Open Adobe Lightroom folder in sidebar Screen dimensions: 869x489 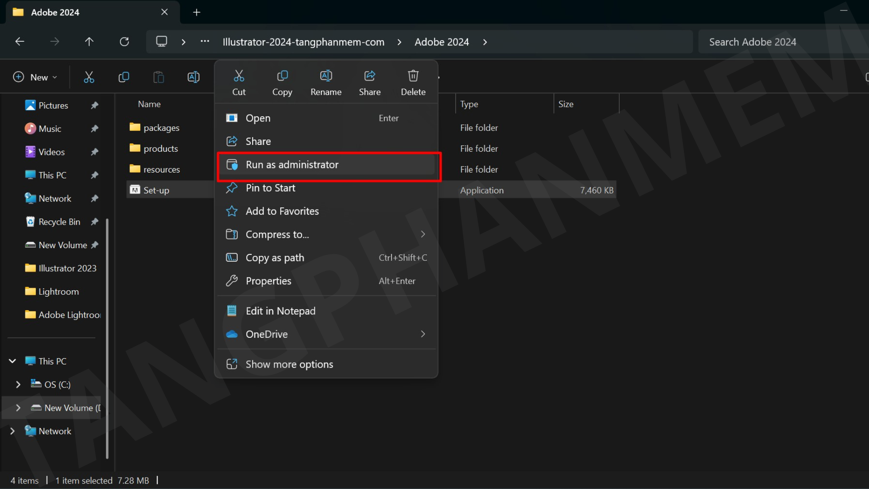[x=69, y=315]
